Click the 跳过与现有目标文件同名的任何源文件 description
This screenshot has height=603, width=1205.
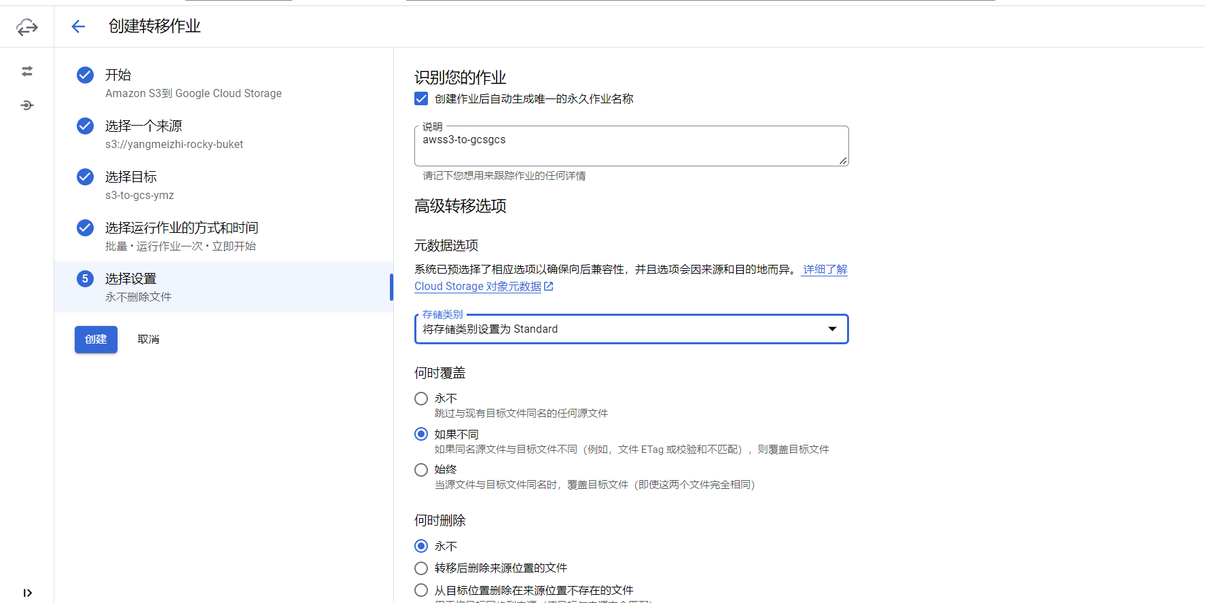tap(521, 414)
